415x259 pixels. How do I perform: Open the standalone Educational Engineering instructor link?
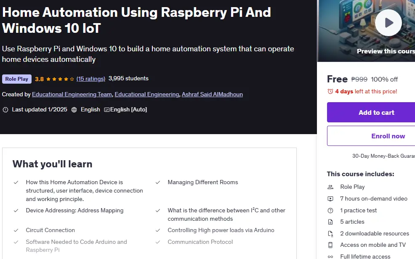[146, 94]
